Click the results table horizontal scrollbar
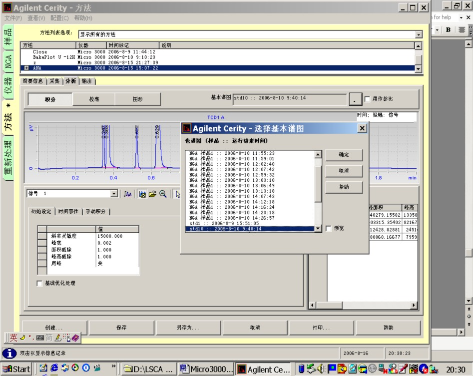 coord(363,306)
